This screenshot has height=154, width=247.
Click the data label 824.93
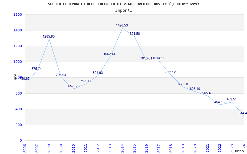(98, 73)
